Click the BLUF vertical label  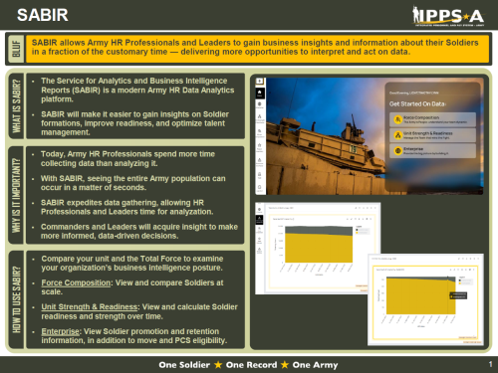pyautogui.click(x=16, y=49)
